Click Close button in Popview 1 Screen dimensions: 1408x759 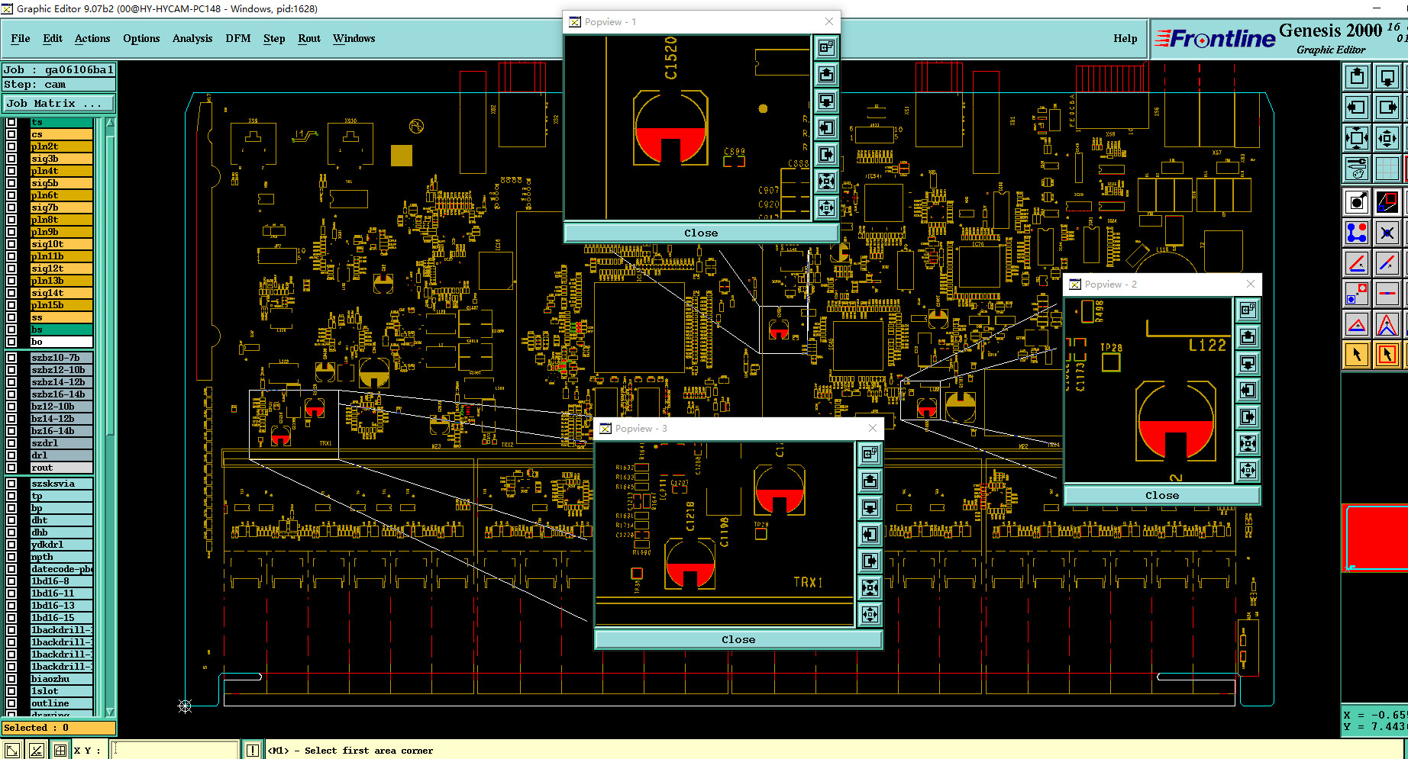tap(701, 233)
